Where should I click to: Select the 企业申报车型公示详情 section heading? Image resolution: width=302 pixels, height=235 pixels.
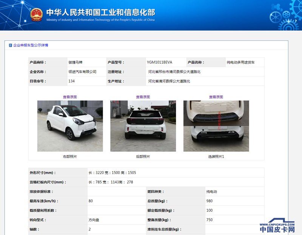[31, 45]
